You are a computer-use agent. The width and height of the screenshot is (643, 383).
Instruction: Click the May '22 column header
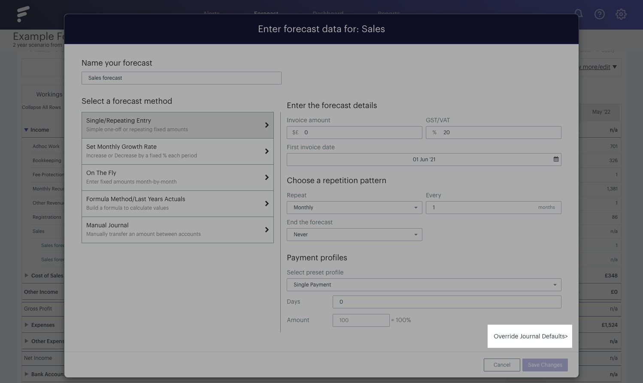(x=601, y=112)
